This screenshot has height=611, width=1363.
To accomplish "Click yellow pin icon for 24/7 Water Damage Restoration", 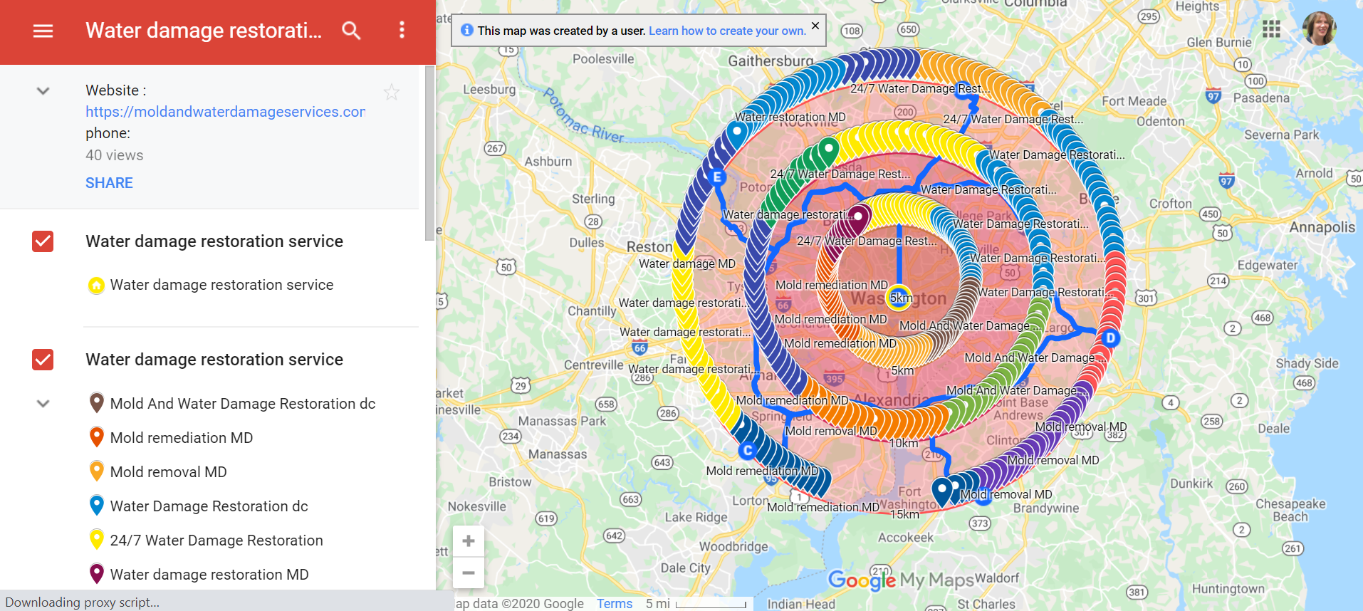I will (97, 540).
